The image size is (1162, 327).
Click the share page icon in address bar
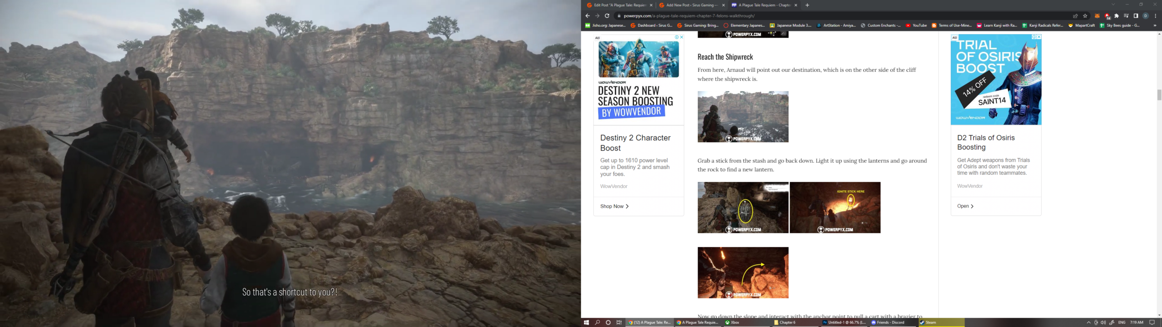click(1075, 16)
